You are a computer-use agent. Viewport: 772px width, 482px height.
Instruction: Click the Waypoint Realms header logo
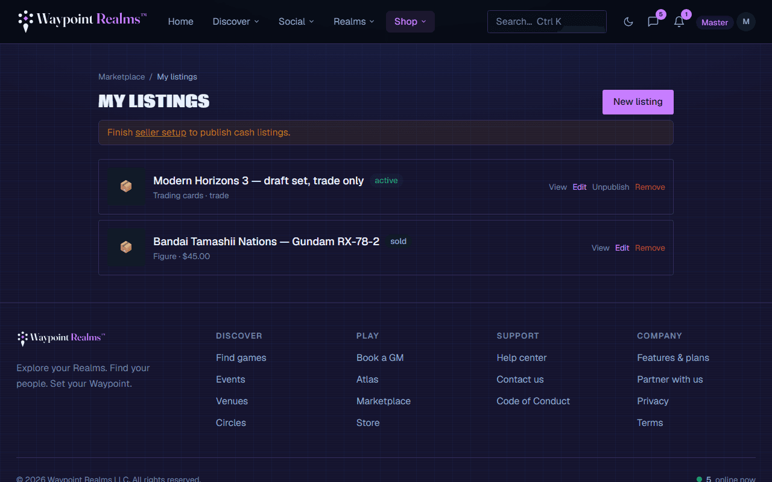pyautogui.click(x=82, y=20)
